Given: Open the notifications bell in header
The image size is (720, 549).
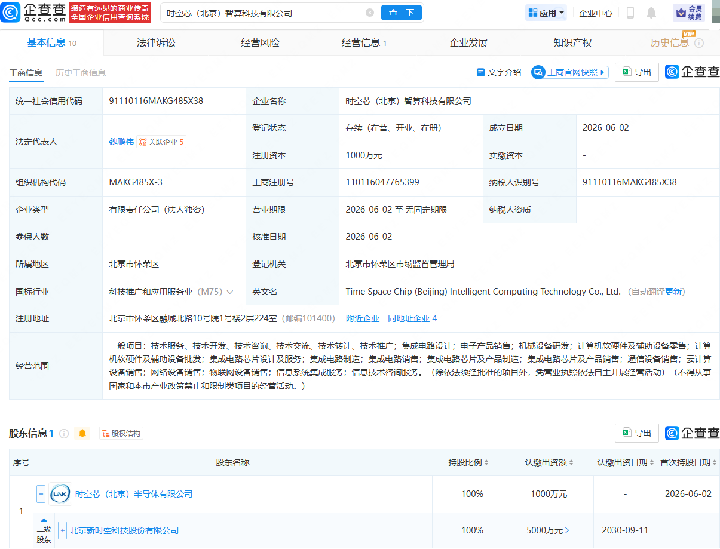Looking at the screenshot, I should tap(651, 13).
